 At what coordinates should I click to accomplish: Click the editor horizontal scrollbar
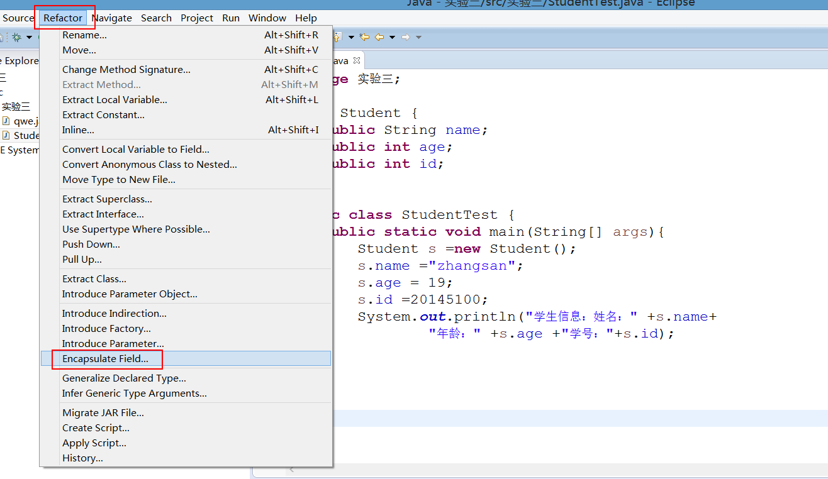557,470
